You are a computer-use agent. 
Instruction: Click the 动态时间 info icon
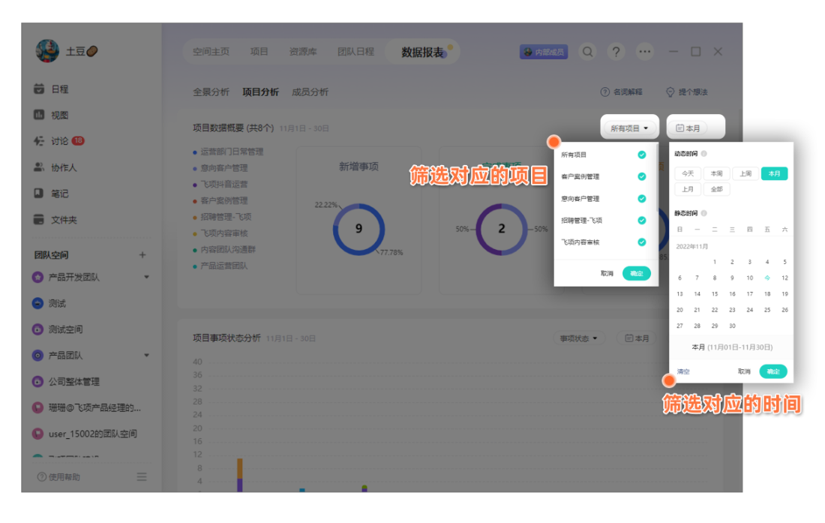click(704, 154)
